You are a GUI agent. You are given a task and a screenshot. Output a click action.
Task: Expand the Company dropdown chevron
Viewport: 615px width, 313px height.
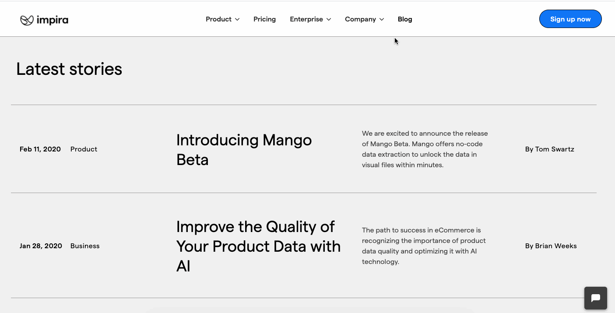[382, 19]
